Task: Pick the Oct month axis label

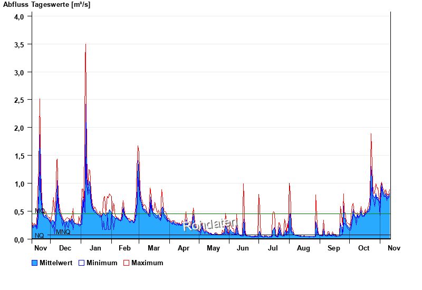Action: point(364,248)
